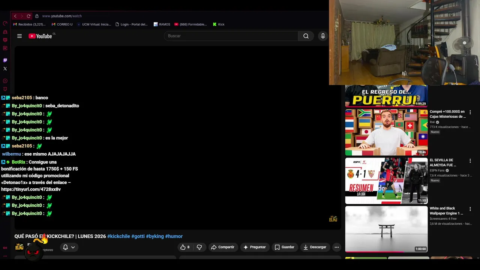Open Compré +100.000$ en Cajas Misteriosas title
The image size is (480, 270).
pyautogui.click(x=447, y=114)
